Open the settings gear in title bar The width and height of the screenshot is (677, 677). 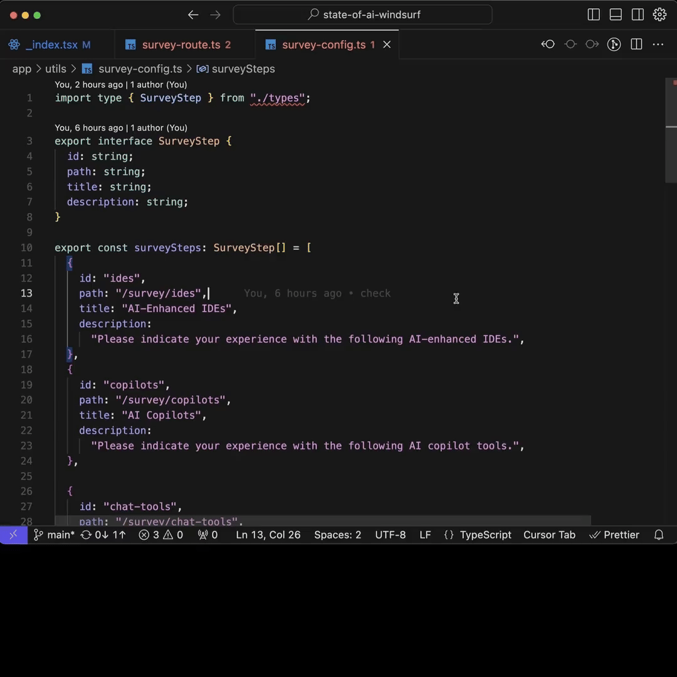(659, 15)
